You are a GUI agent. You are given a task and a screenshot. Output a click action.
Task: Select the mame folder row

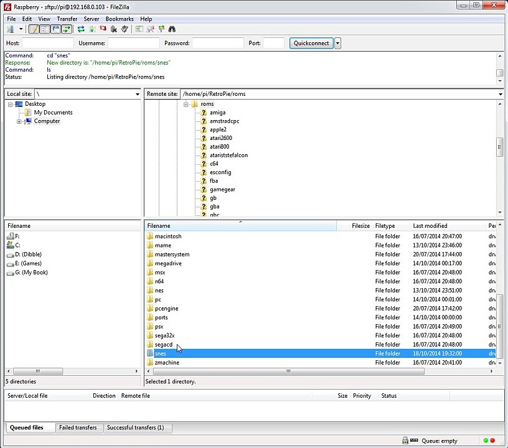[x=320, y=245]
